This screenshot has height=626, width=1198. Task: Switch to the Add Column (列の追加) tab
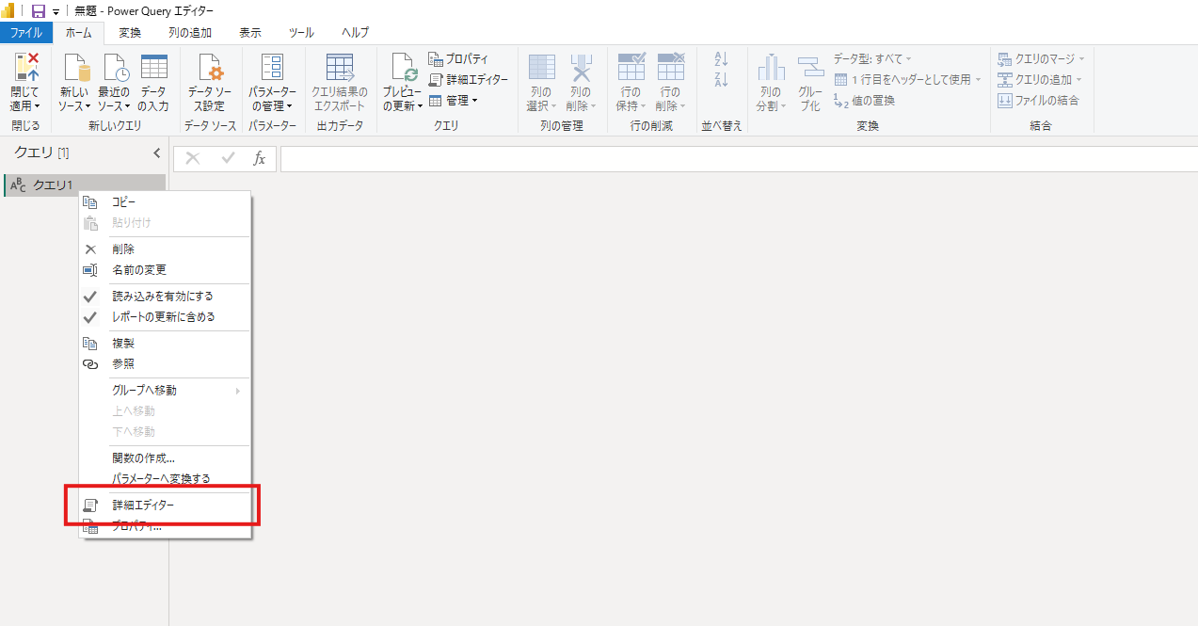tap(190, 33)
